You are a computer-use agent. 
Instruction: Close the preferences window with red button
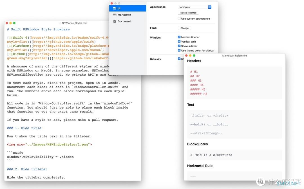click(x=112, y=3)
